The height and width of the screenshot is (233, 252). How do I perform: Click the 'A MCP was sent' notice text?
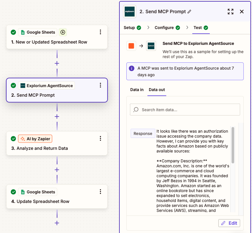(186, 71)
